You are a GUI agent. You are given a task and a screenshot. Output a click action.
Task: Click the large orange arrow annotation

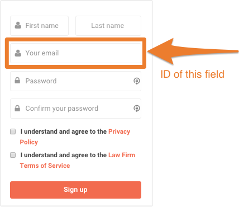coord(193,51)
